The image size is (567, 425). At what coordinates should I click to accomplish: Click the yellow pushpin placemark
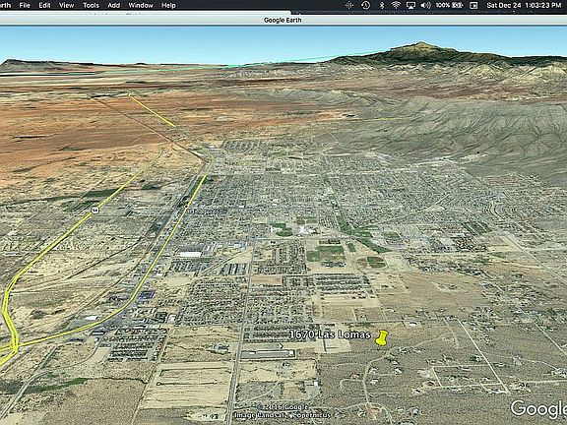[381, 337]
